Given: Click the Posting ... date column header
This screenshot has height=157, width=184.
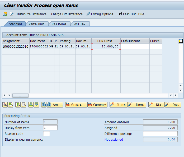Looking at the screenshot, I should click(67, 41).
